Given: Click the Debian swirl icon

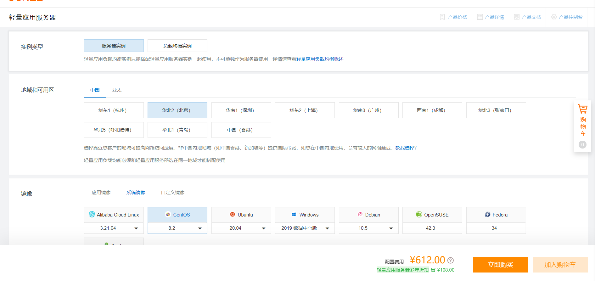Looking at the screenshot, I should [360, 214].
